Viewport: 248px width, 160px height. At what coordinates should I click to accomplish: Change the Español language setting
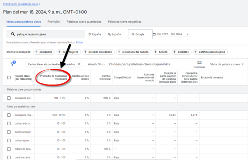coord(114,34)
